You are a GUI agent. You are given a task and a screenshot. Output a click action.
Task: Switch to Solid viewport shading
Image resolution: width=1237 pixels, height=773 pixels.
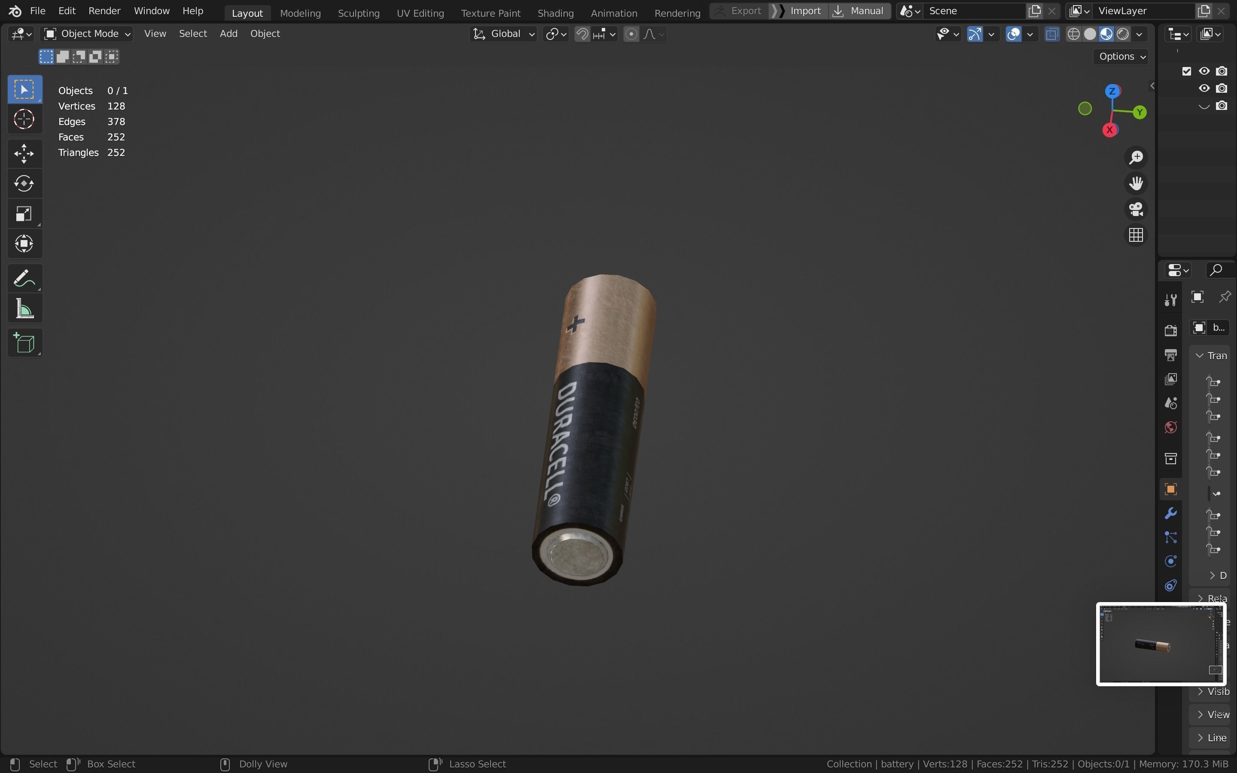click(1090, 34)
